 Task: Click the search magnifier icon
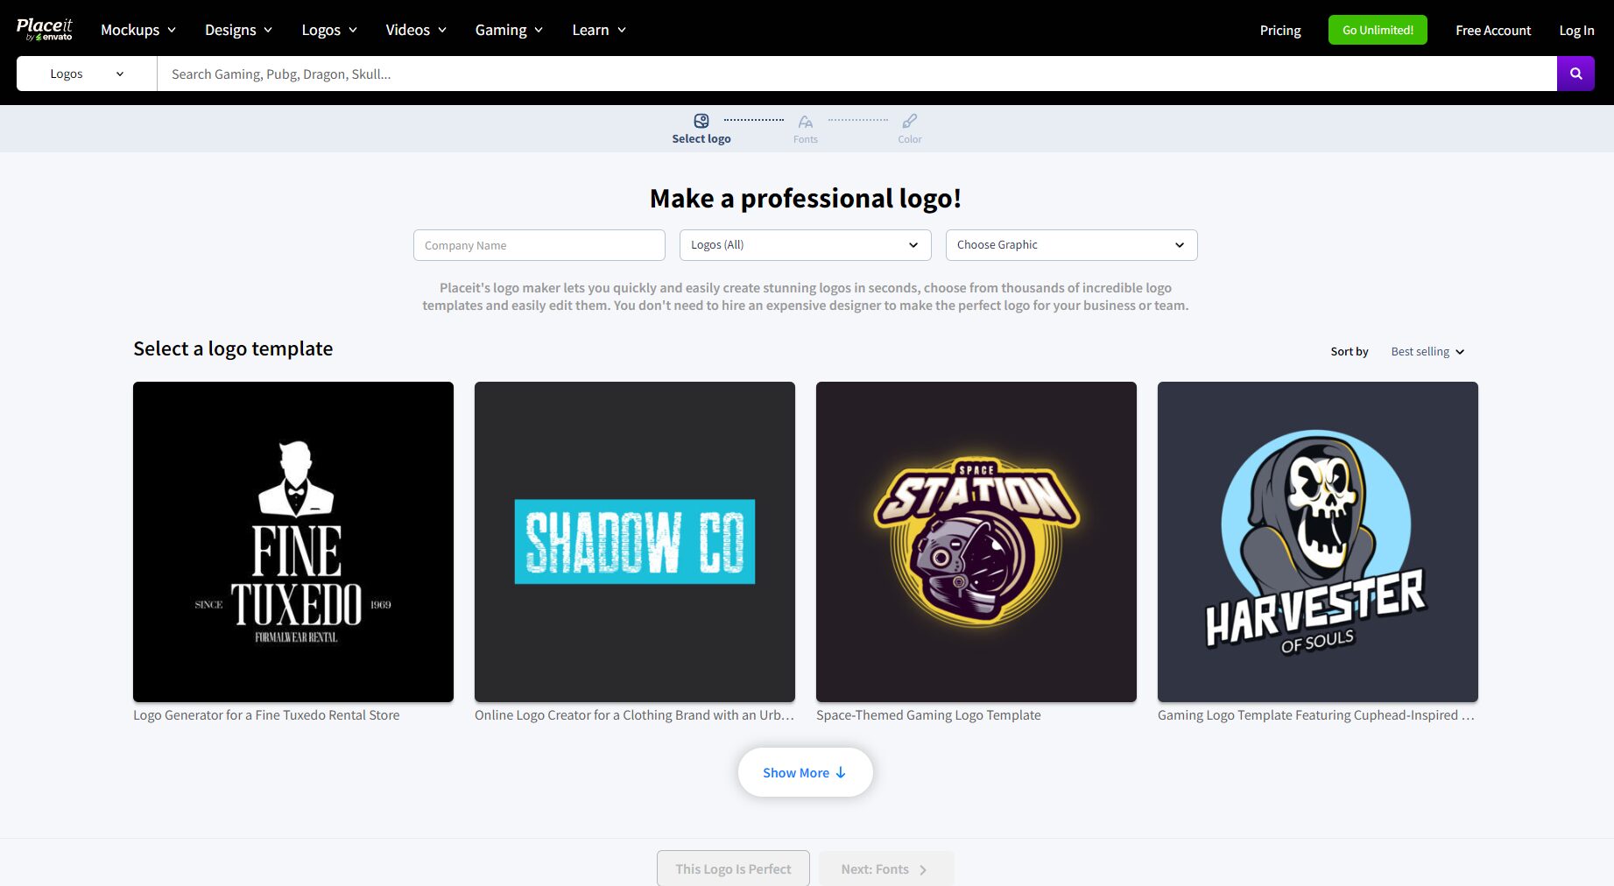click(1575, 74)
